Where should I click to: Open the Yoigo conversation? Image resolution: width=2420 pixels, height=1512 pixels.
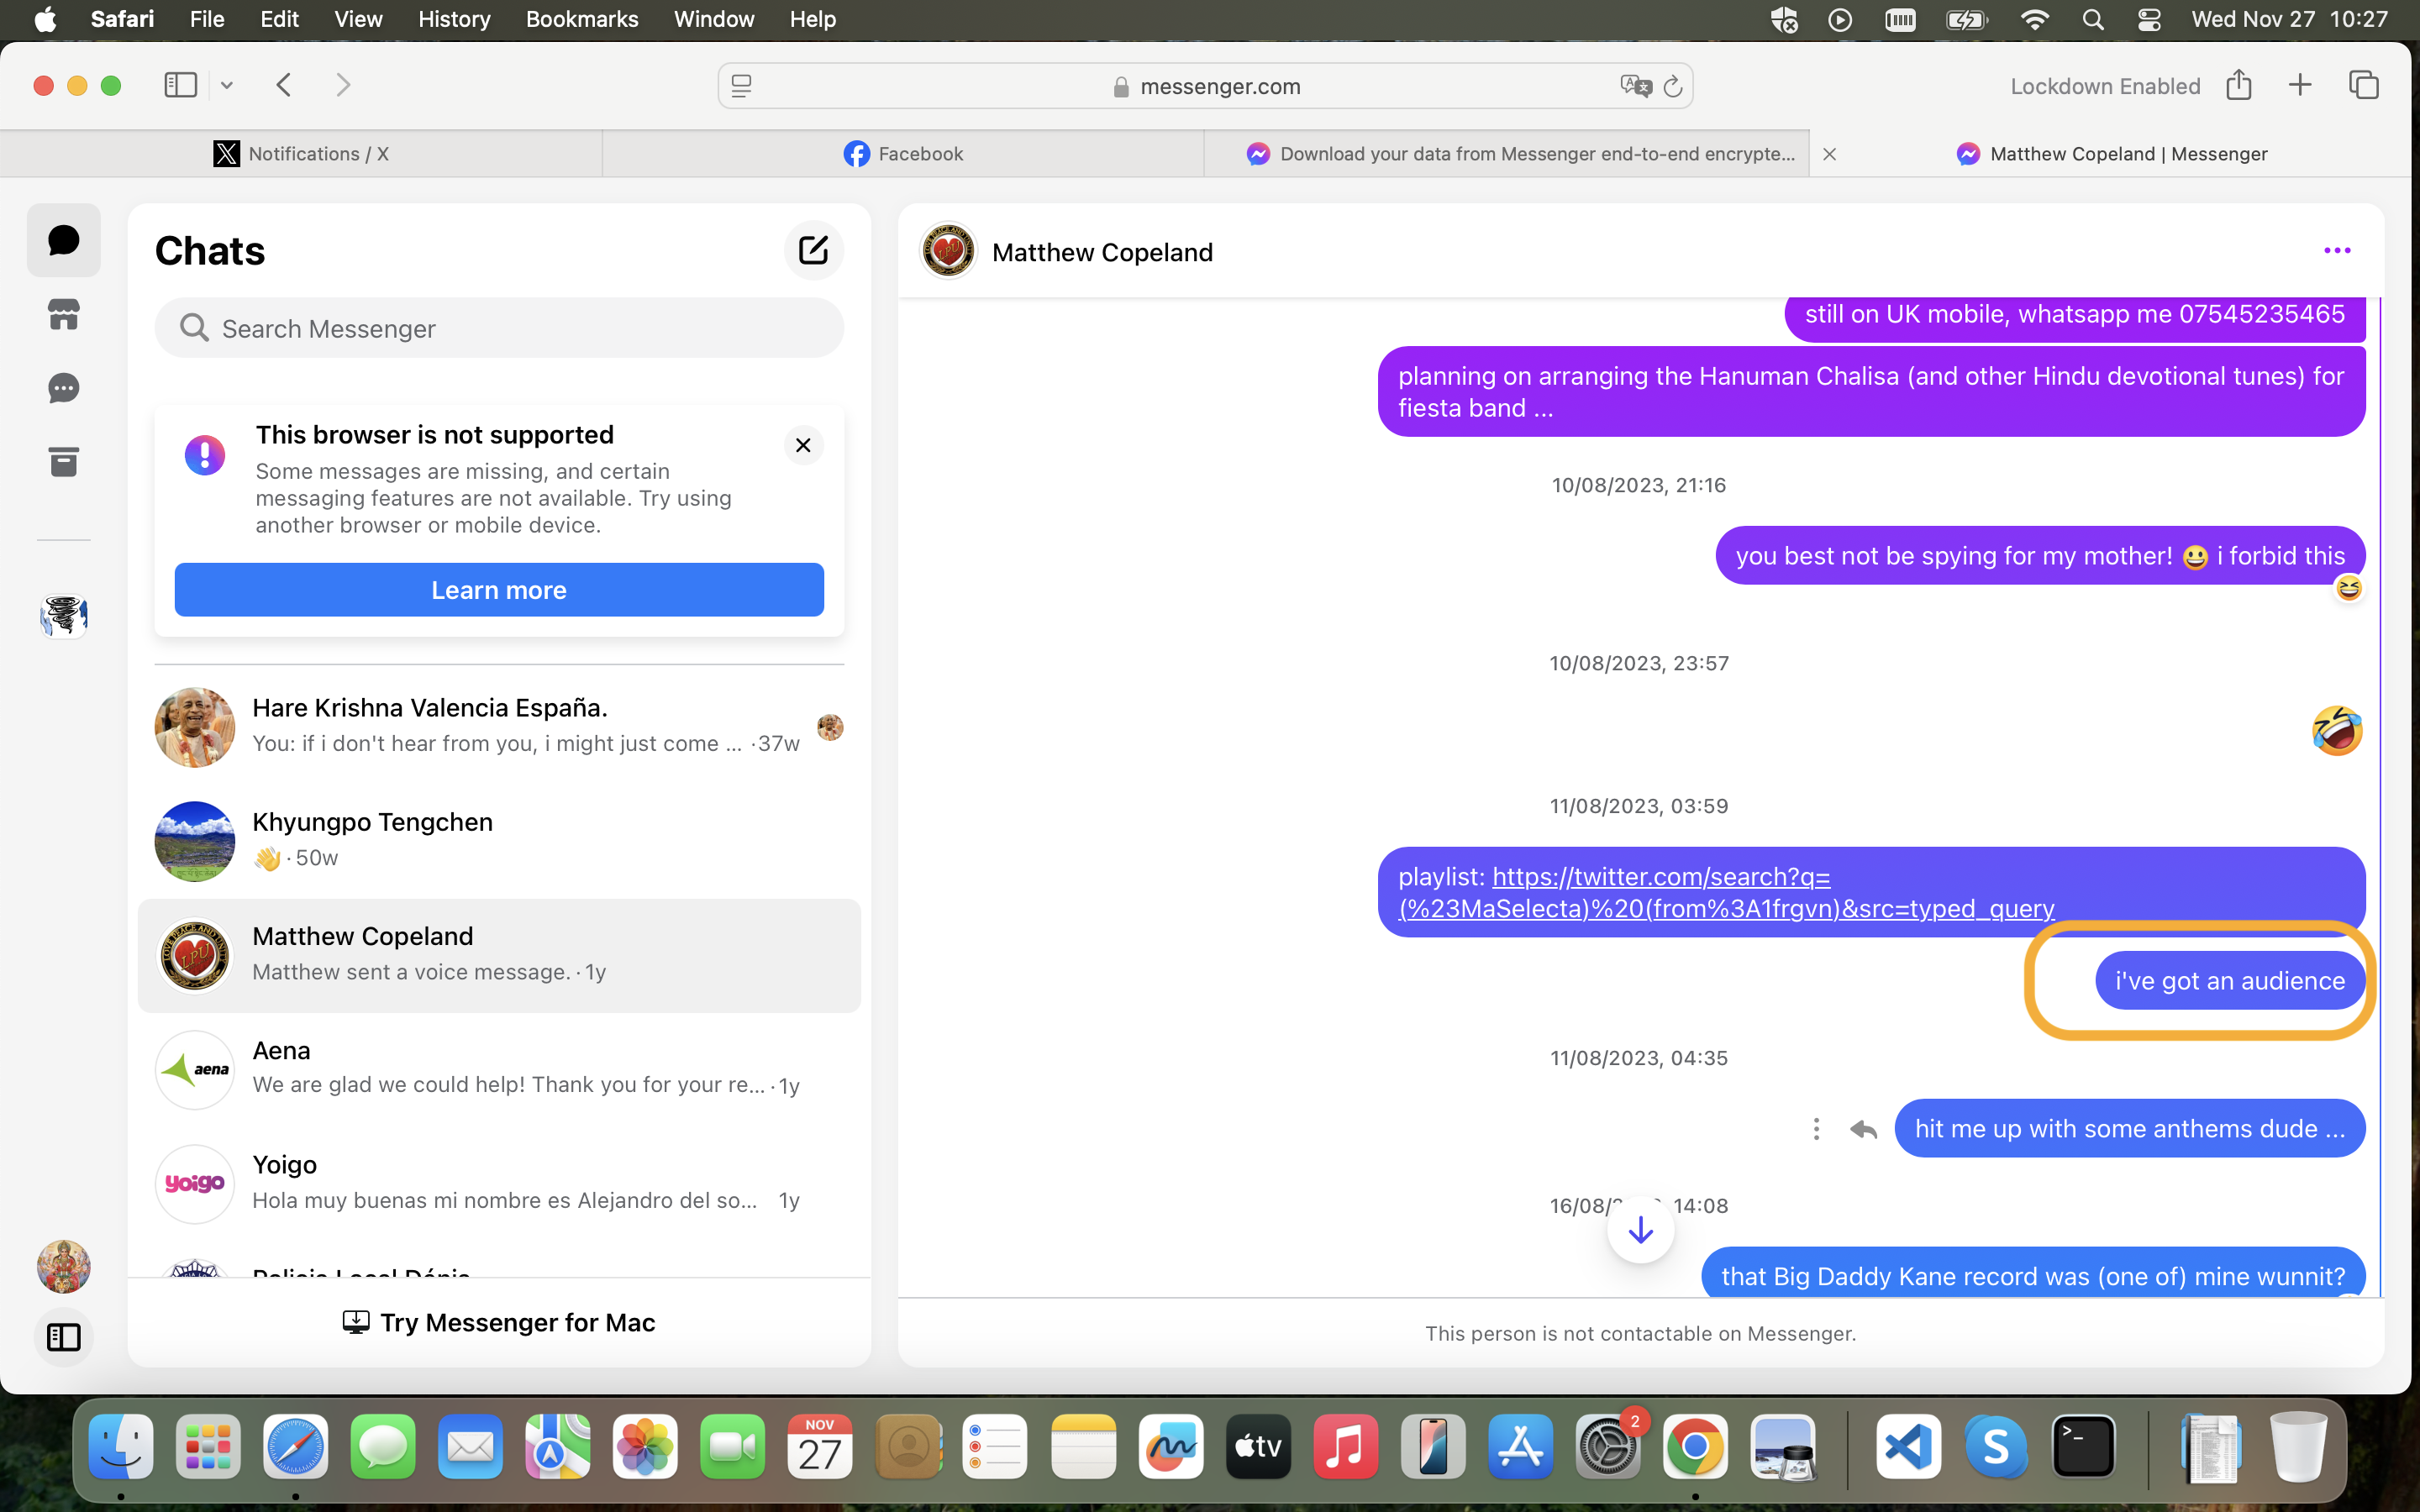click(x=499, y=1184)
